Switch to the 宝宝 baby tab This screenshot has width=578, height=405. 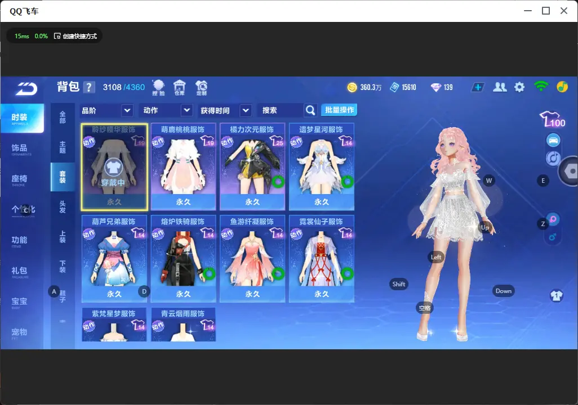pyautogui.click(x=20, y=302)
